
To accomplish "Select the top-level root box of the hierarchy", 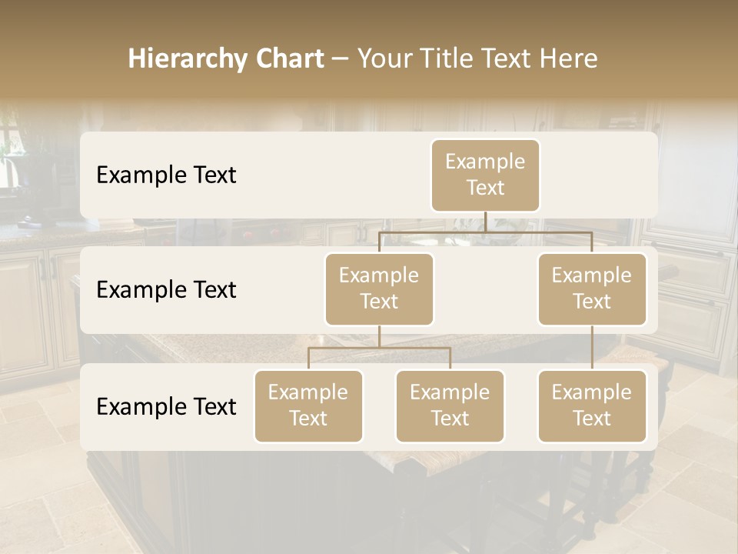I will pos(485,175).
